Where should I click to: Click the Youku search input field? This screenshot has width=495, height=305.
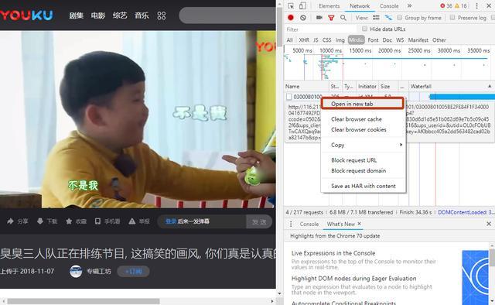coord(227,15)
